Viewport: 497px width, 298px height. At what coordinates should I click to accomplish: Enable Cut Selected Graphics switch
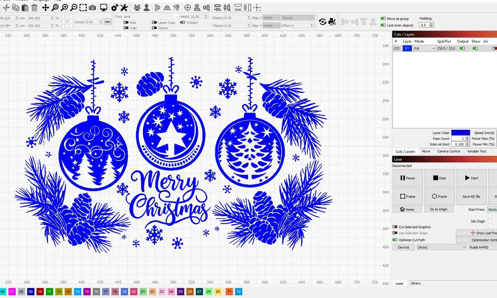(395, 227)
